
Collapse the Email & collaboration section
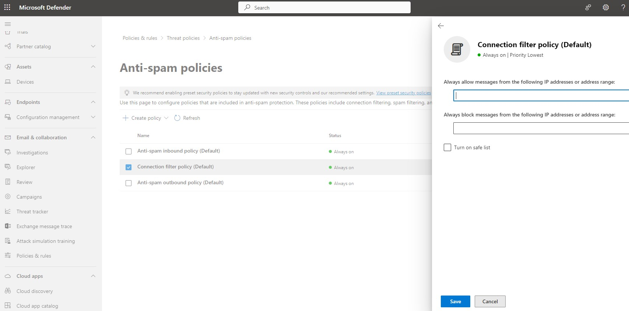tap(93, 137)
